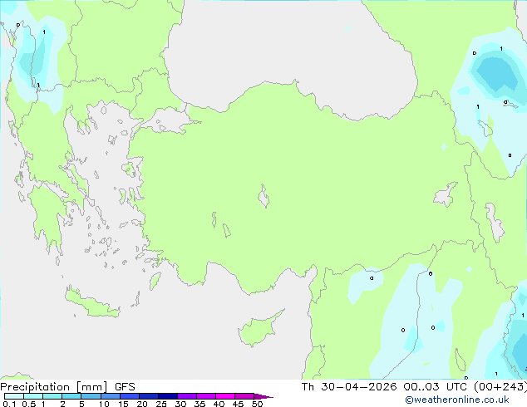Click the 45–50 mm legend color swatch
Viewport: 527px width, 407px height.
tap(244, 396)
